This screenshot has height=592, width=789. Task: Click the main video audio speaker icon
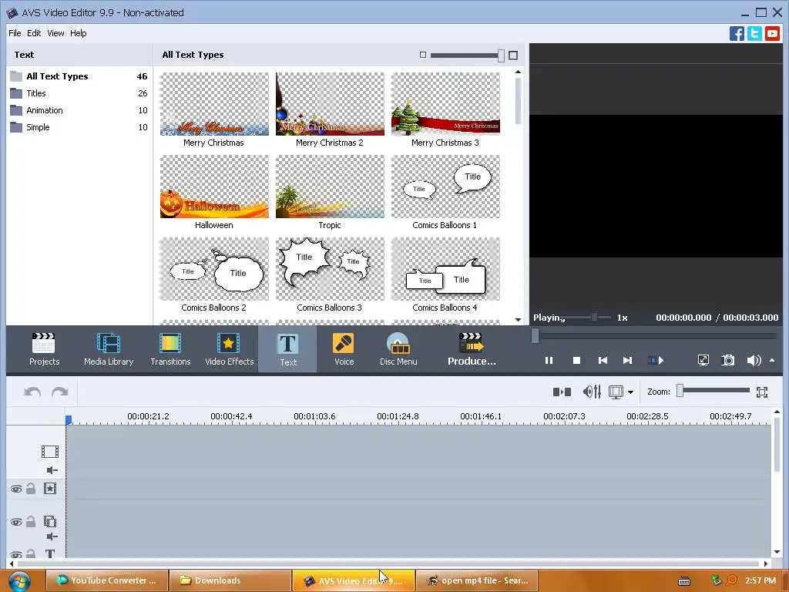[52, 470]
